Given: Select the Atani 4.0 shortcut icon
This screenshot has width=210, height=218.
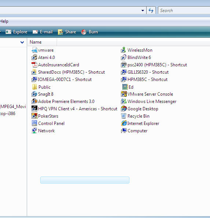Looking at the screenshot, I should point(34,57).
